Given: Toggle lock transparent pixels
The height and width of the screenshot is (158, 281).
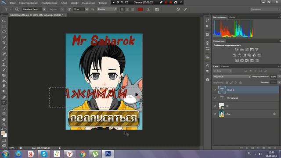Looking at the screenshot, I should 227,83.
